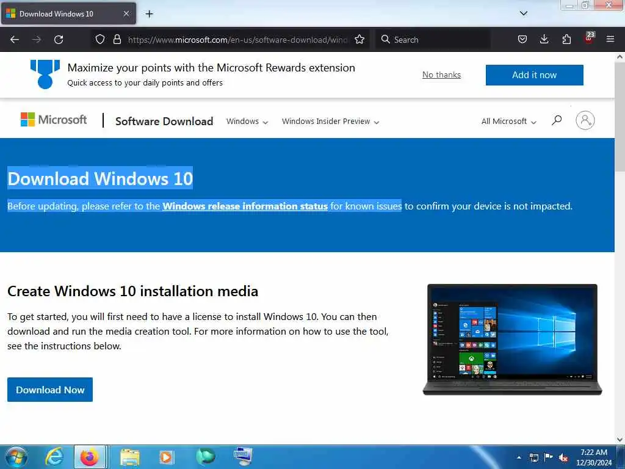625x469 pixels.
Task: Click the page vertical scrollbar thumb
Action: coord(620,115)
